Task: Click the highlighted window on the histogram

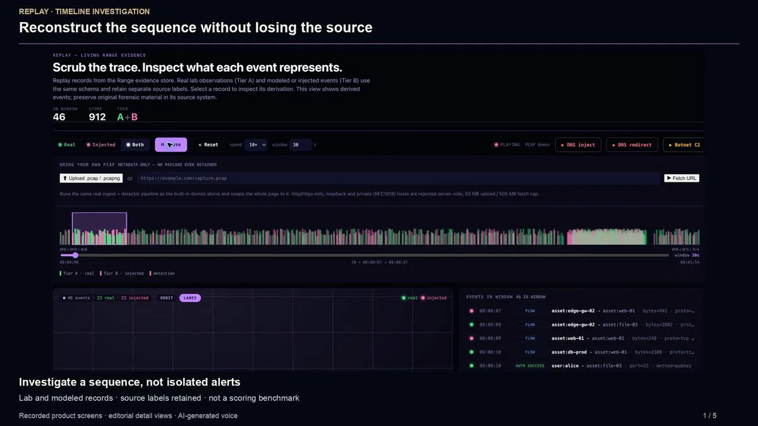Action: (99, 228)
